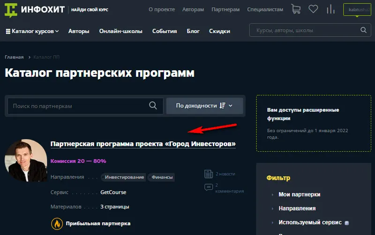Open favorites via heart icon

(x=313, y=9)
